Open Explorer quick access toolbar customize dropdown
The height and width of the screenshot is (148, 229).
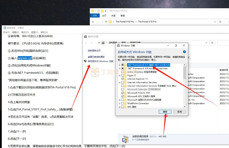point(106,11)
